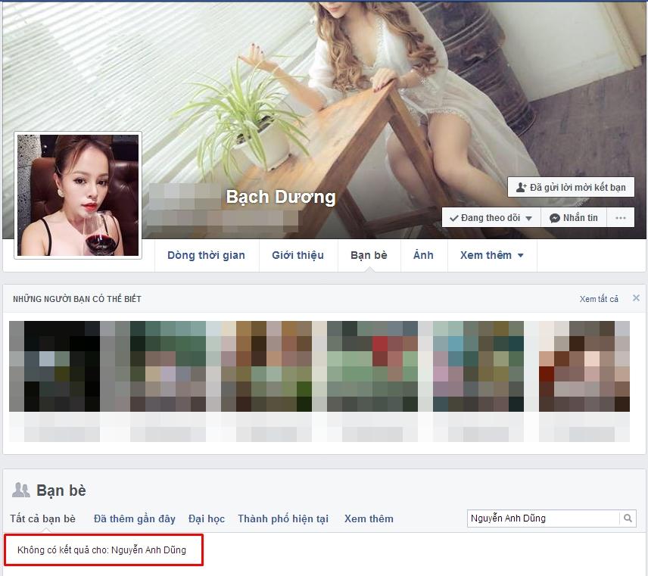The height and width of the screenshot is (576, 648).
Task: Select the Bạn bè profile tab
Action: (369, 255)
